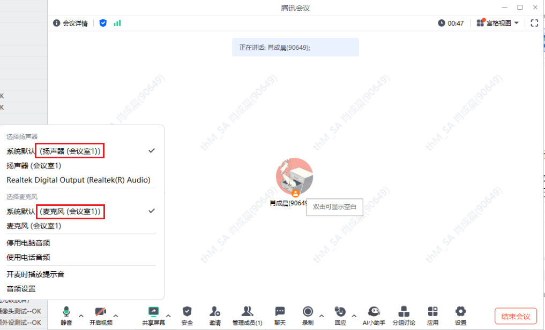Expand the arrow next to 开启视频

[116, 316]
